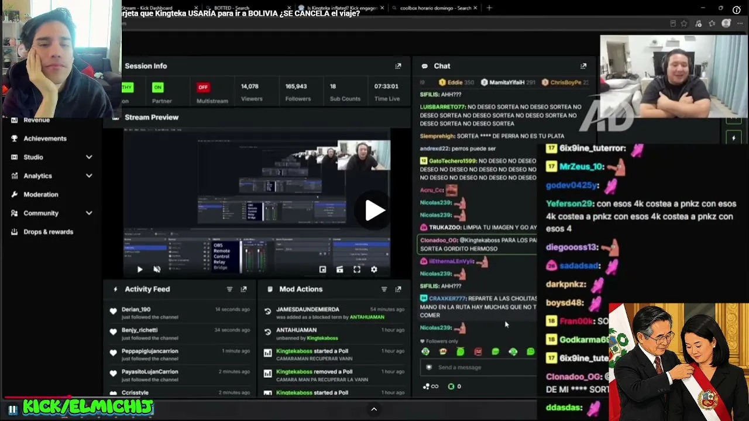Click the Followers only chat indicator
749x421 pixels.
pos(439,341)
